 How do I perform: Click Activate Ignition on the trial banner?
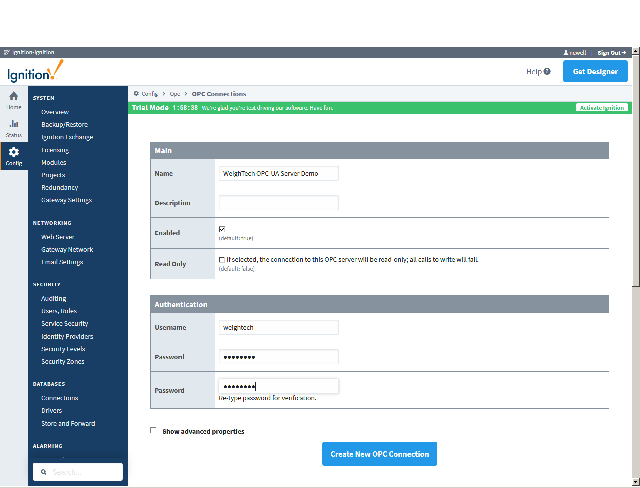click(x=602, y=107)
